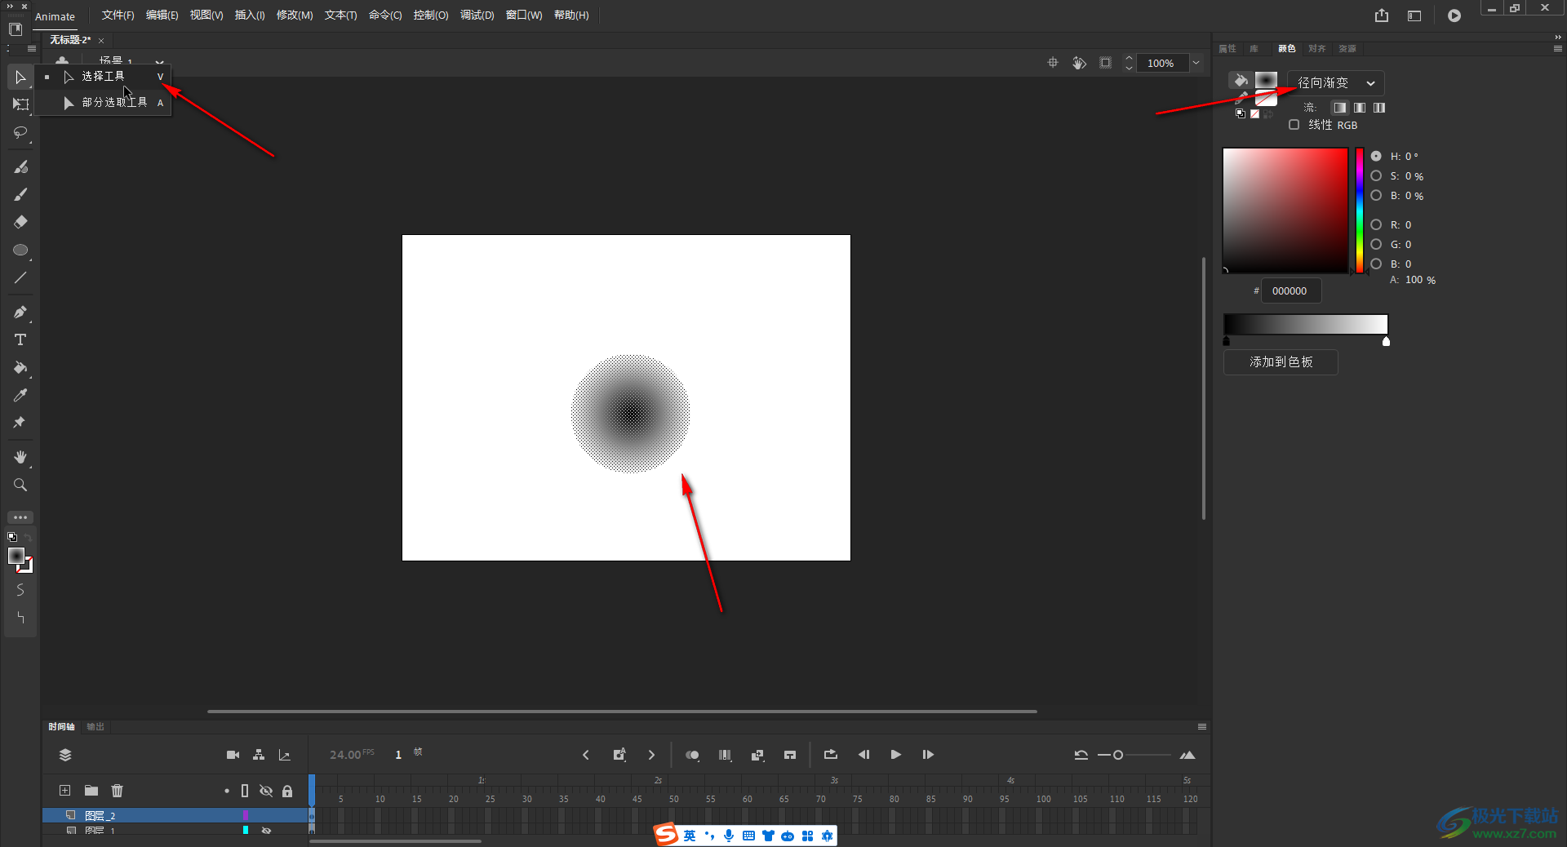The height and width of the screenshot is (847, 1567).
Task: Click the delete layer trash icon
Action: point(118,790)
